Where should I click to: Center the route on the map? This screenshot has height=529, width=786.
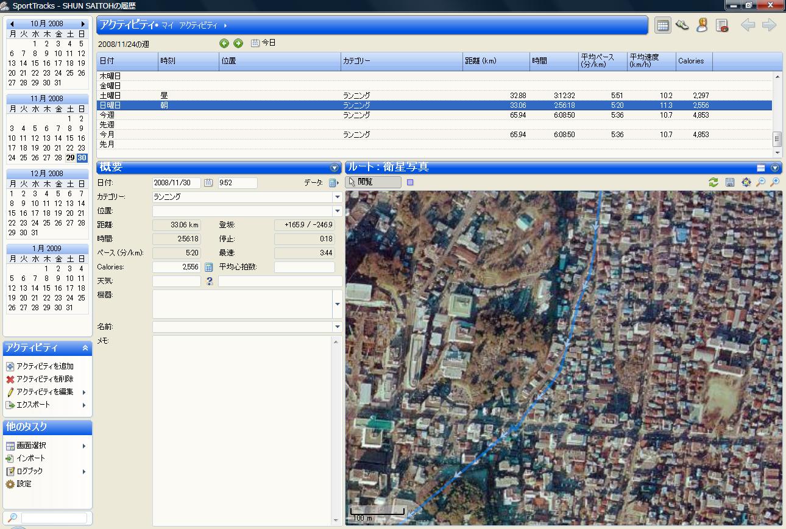[x=746, y=182]
